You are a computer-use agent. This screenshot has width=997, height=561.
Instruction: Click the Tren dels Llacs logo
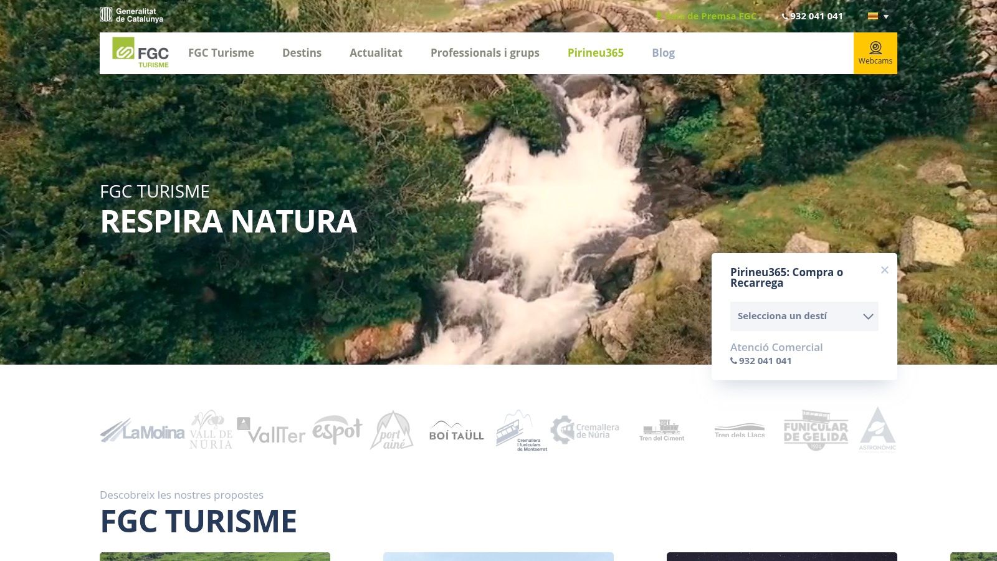(x=738, y=431)
